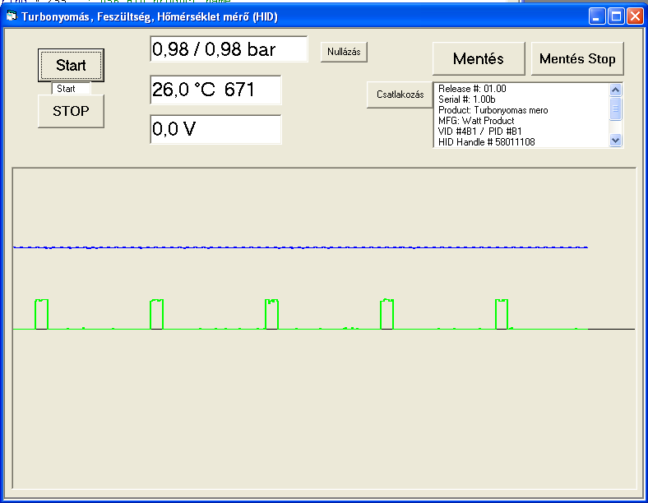
Task: Click the first green pulse on graph
Action: 41,314
